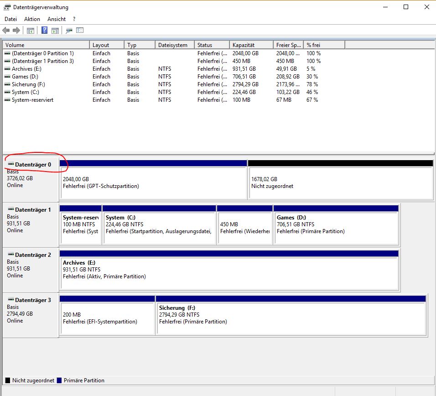436x396 pixels.
Task: Click the Datenträger 3 disk label
Action: (x=33, y=300)
